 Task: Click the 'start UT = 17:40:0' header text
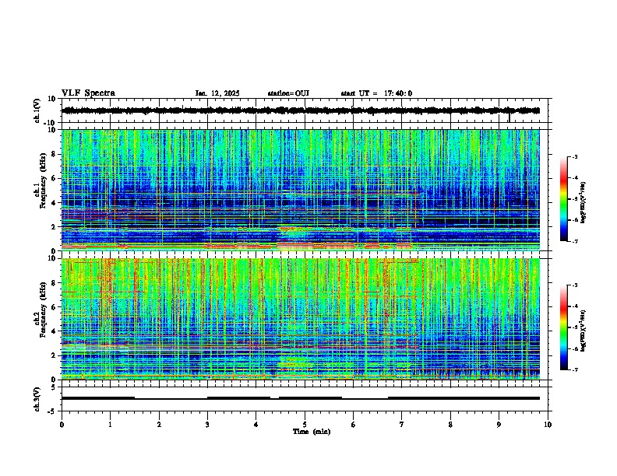tap(376, 93)
